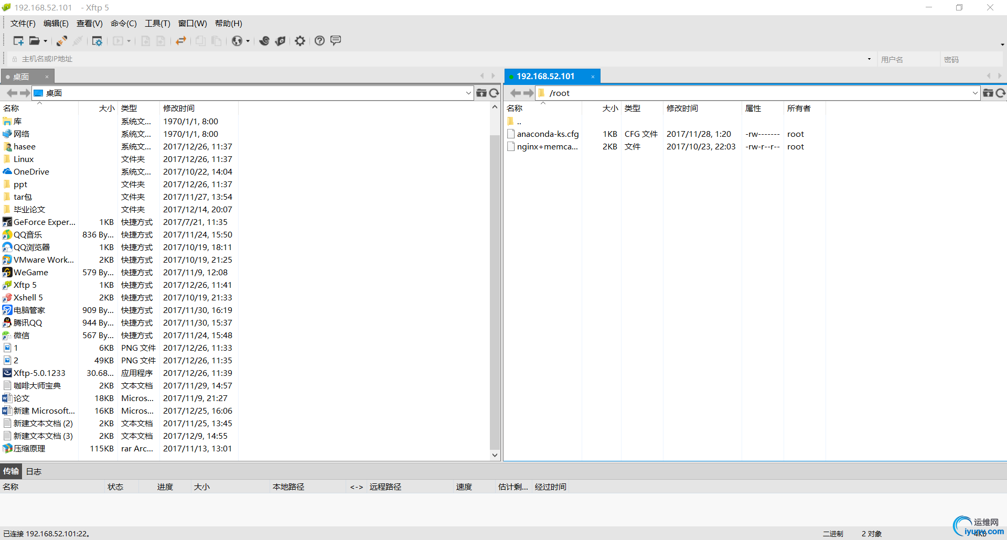The height and width of the screenshot is (540, 1007).
Task: Click the toolbar icon right of Xshell
Action: click(x=281, y=41)
